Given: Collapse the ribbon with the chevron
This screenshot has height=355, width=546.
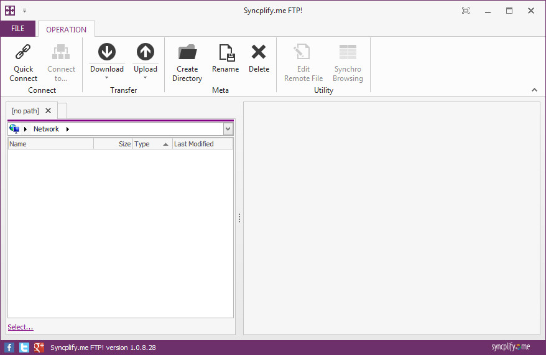Looking at the screenshot, I should 535,90.
